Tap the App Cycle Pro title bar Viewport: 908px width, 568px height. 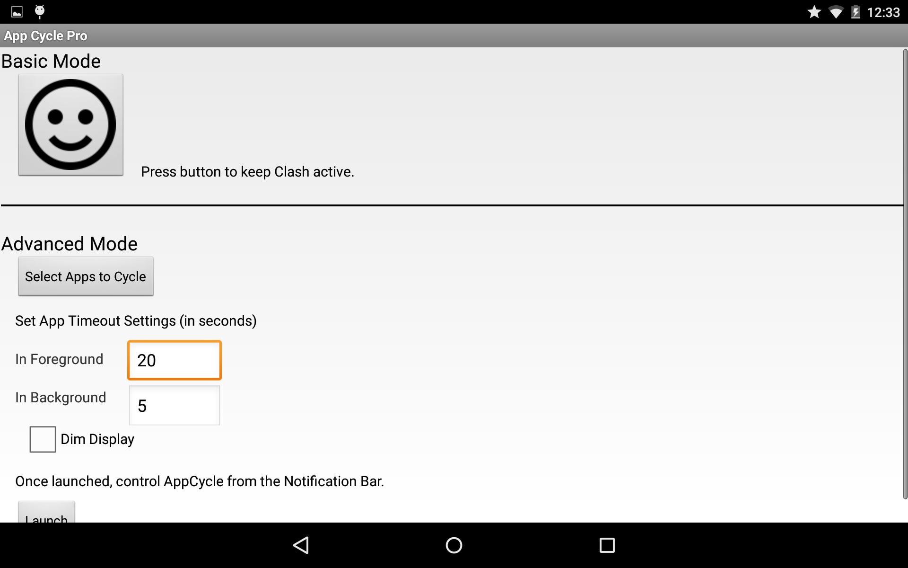(454, 35)
